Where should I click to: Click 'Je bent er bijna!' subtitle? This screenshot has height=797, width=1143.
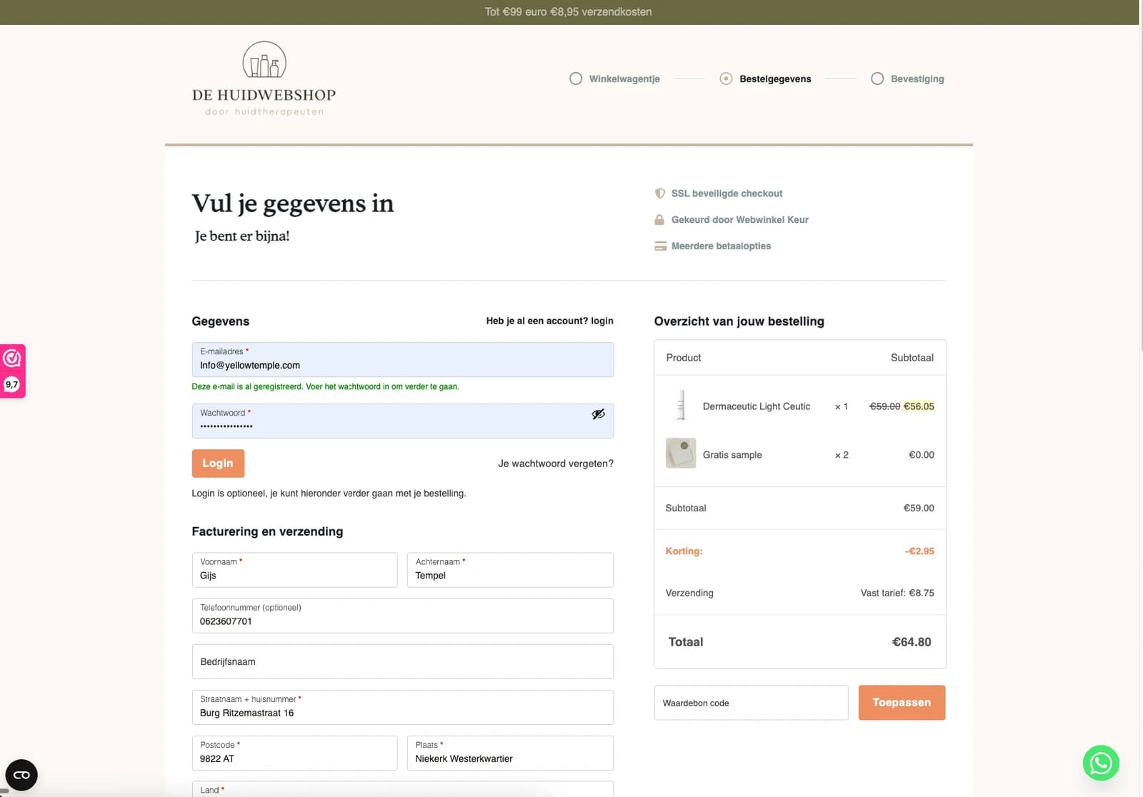(x=242, y=236)
